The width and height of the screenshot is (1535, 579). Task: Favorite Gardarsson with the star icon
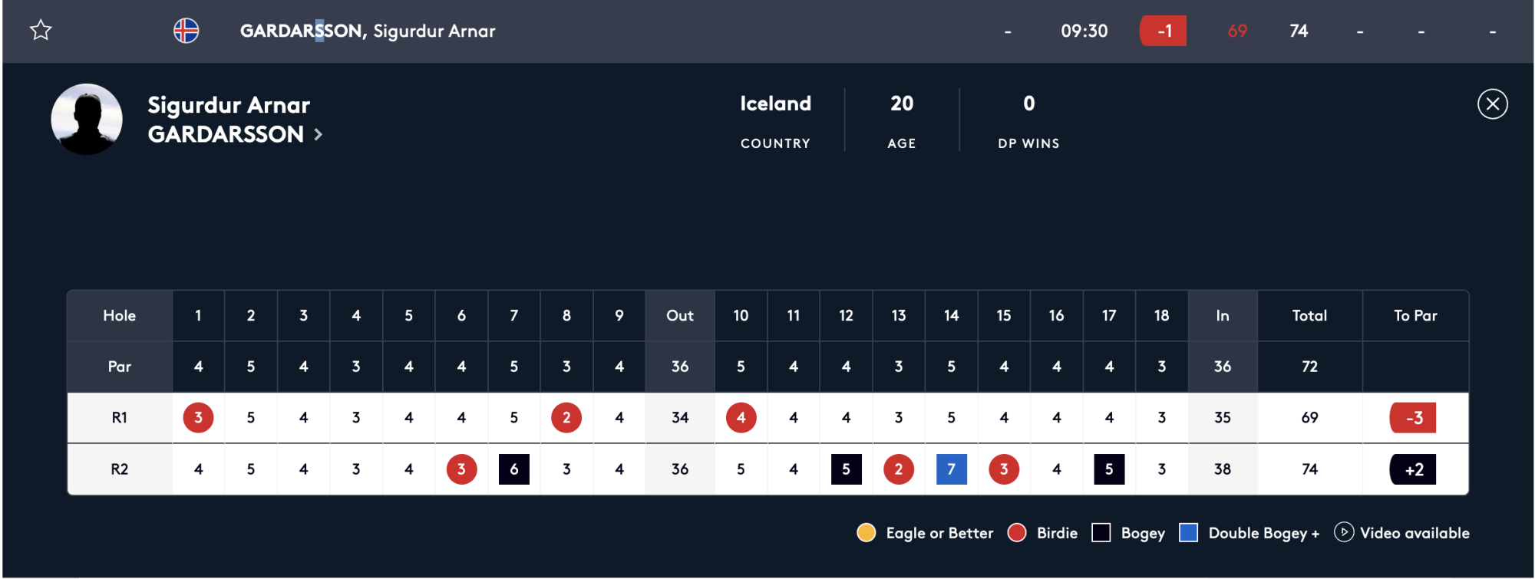(x=41, y=31)
